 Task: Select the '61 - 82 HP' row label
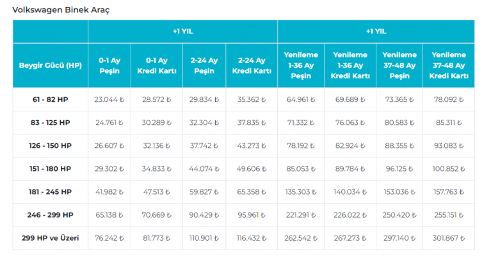click(51, 100)
